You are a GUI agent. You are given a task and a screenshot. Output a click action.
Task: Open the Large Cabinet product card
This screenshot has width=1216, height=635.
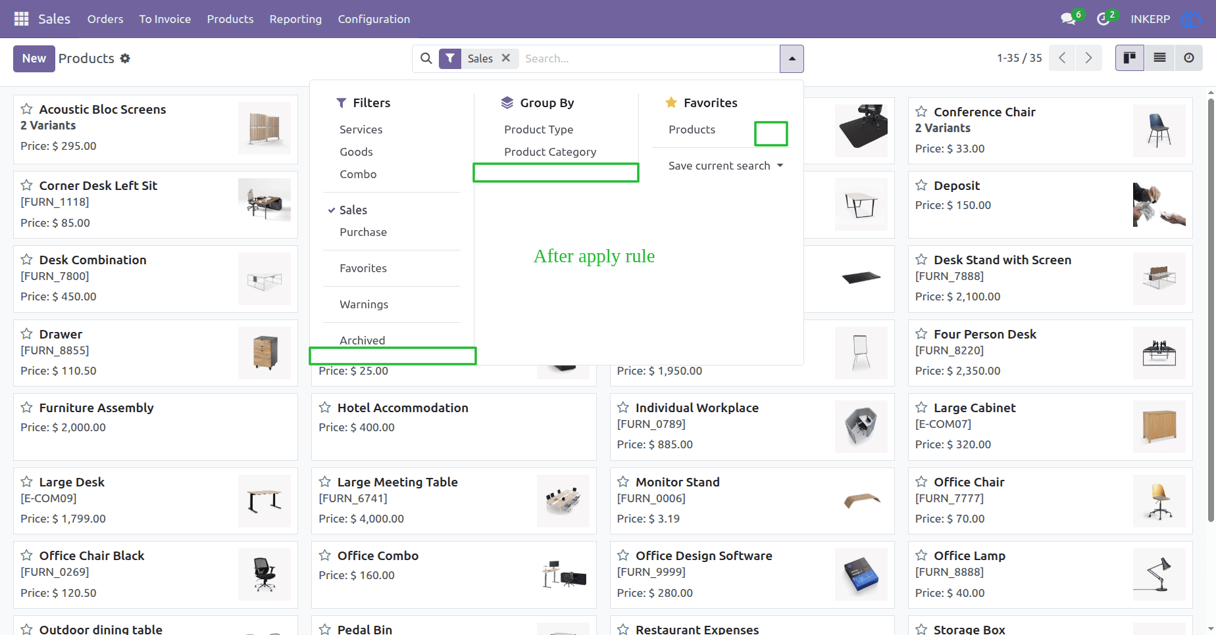coord(1050,427)
